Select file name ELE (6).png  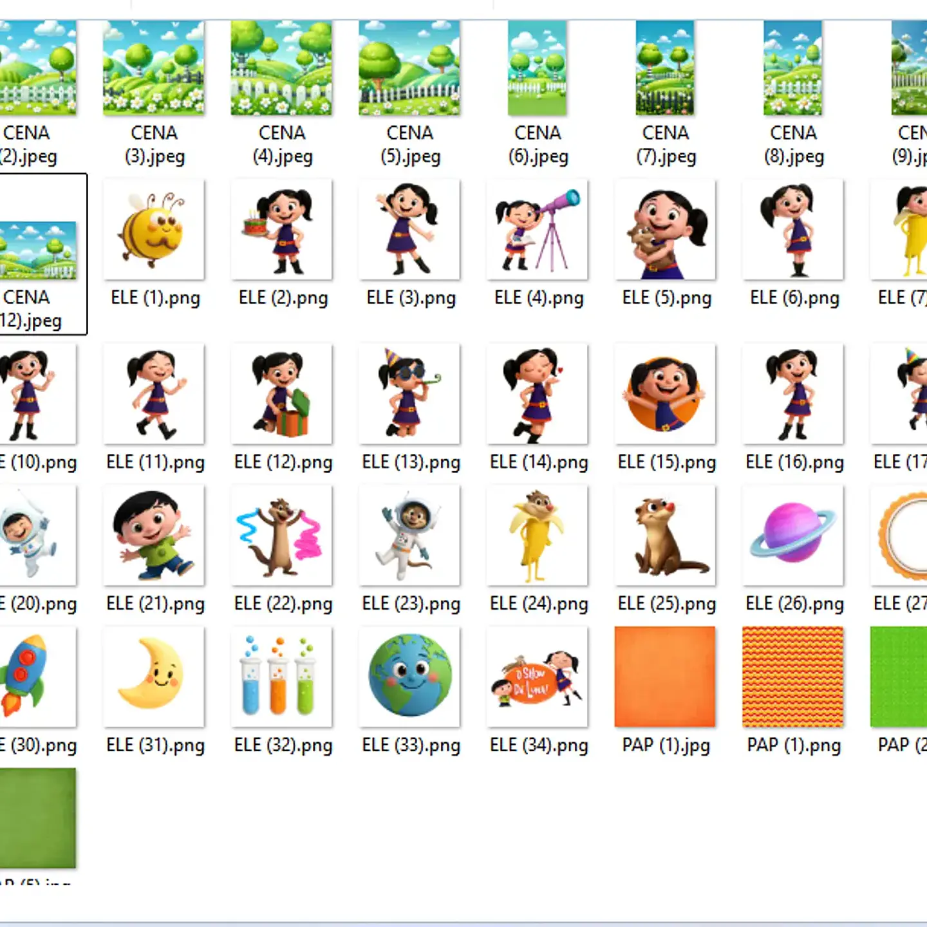pyautogui.click(x=794, y=298)
